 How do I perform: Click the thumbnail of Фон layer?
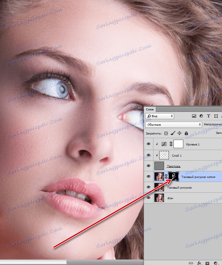tap(159, 198)
